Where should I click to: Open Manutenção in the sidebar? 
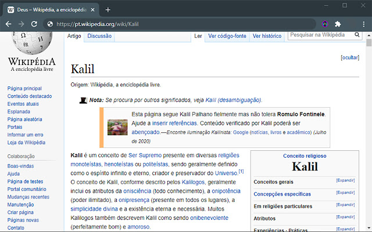tap(21, 205)
